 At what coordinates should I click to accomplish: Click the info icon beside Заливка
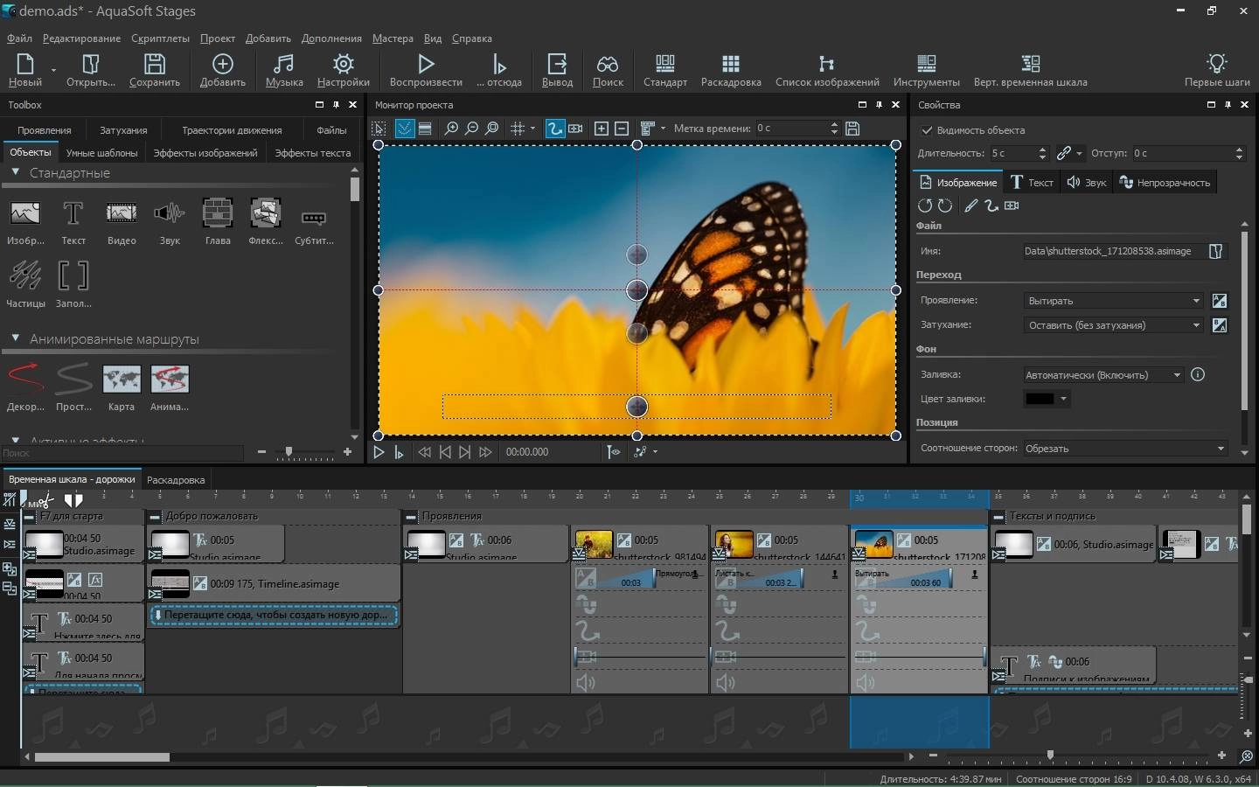[x=1198, y=374]
